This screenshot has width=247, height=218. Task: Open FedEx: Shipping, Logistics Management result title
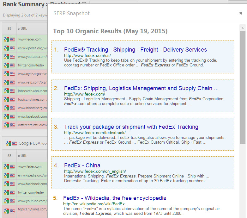141,88
